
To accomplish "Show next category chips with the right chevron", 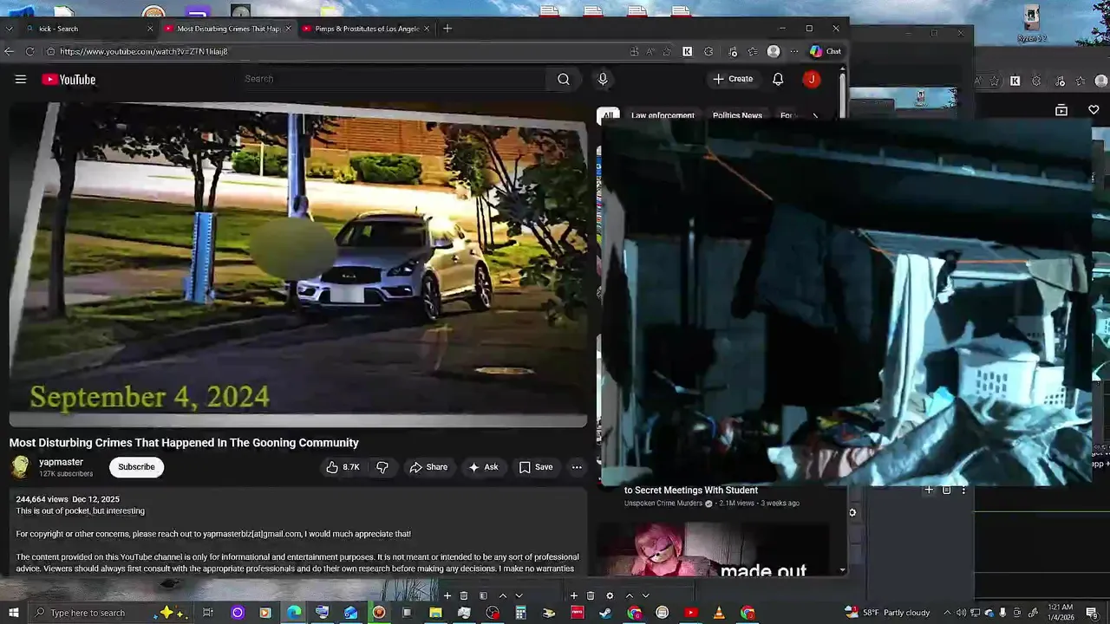I will click(x=814, y=115).
